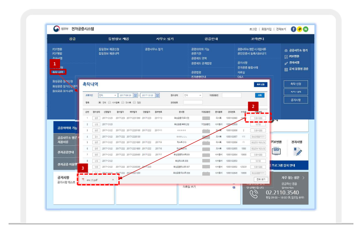362x233 pixels.
Task: Click the 촉탁 내역 link in left menu
Action: point(57,72)
